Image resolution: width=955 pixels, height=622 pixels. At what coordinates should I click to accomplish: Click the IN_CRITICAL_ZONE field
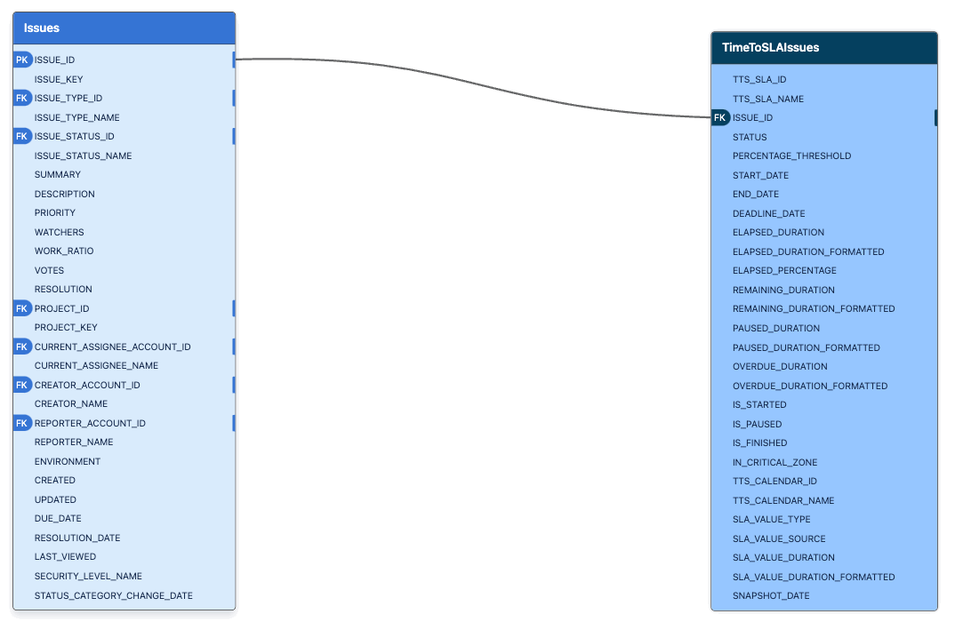774,462
